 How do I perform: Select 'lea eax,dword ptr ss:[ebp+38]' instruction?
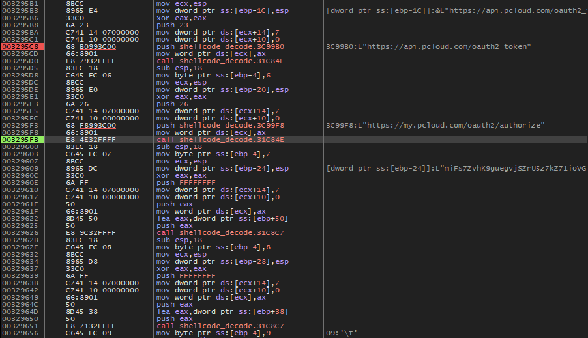[222, 312]
